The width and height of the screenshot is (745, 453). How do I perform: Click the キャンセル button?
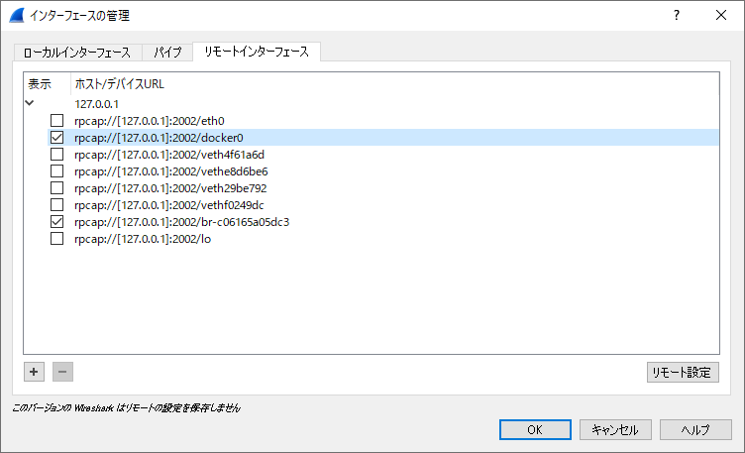[x=615, y=430]
